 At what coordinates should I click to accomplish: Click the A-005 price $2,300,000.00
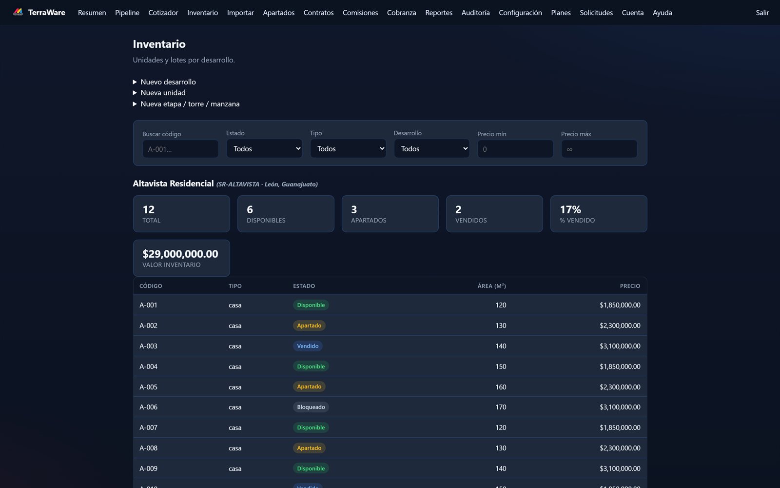click(620, 387)
